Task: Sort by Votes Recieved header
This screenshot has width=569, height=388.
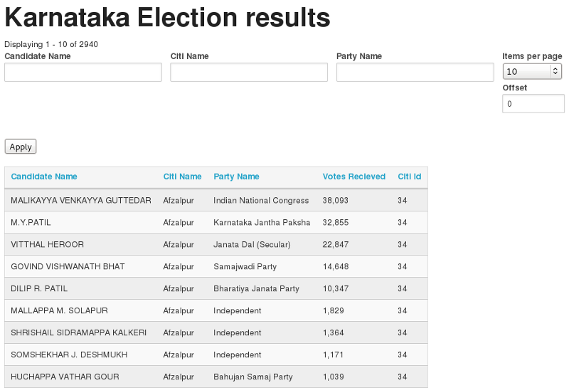Action: (x=353, y=177)
